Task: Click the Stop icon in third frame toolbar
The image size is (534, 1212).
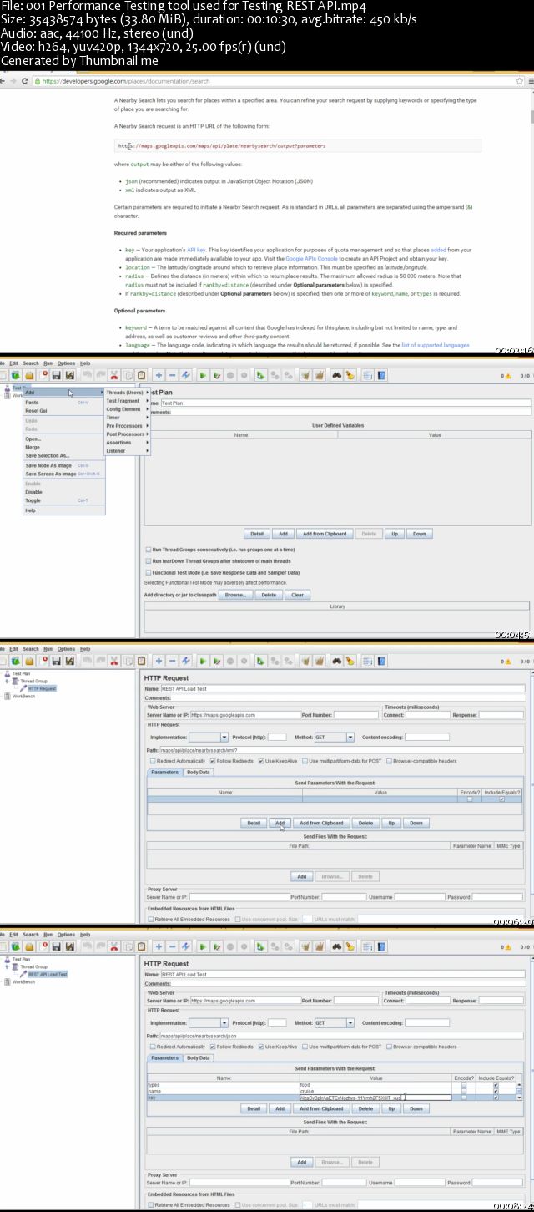Action: coord(230,661)
